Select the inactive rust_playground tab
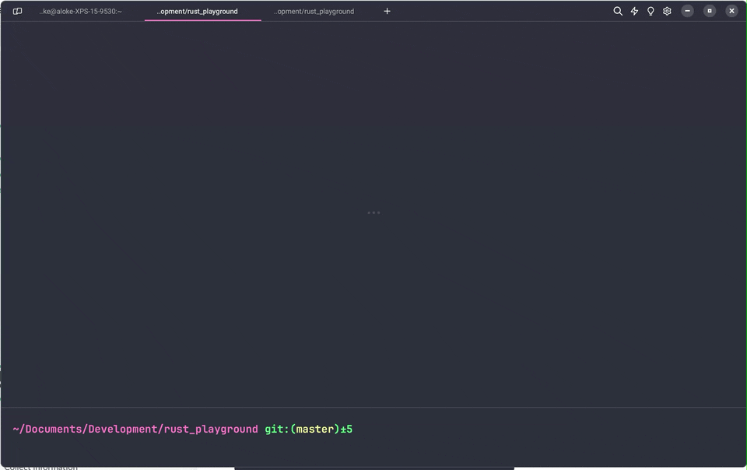This screenshot has width=747, height=470. point(314,11)
